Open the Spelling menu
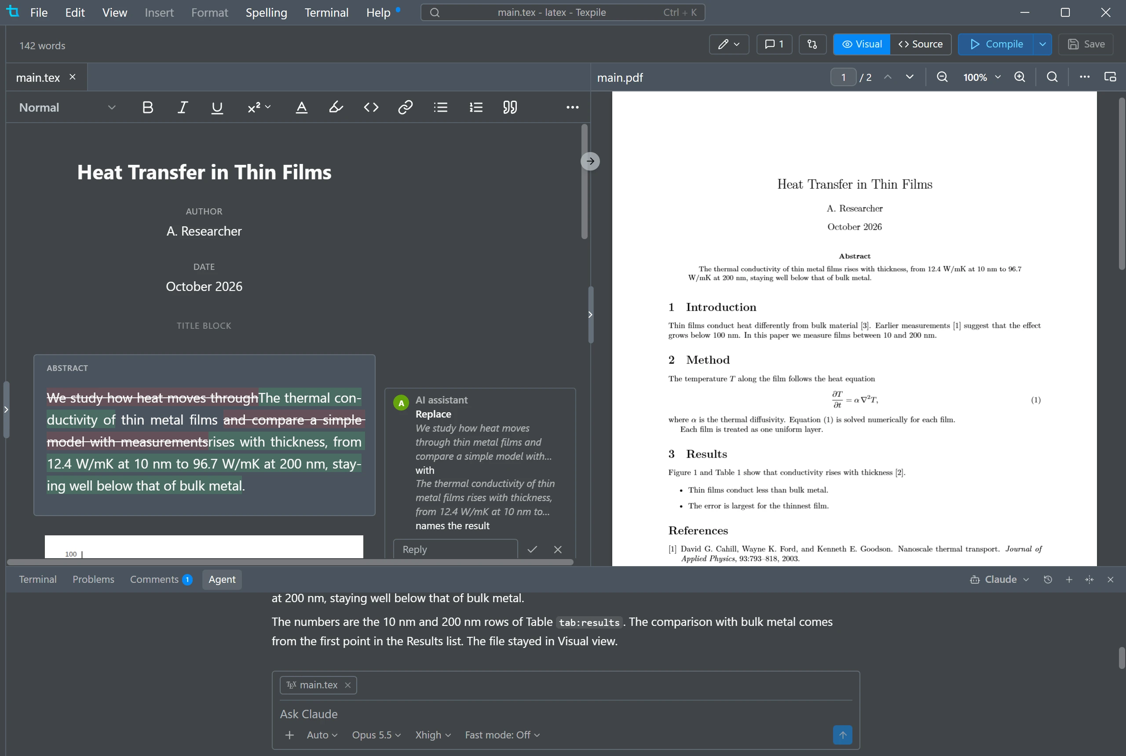The height and width of the screenshot is (756, 1126). pyautogui.click(x=266, y=13)
